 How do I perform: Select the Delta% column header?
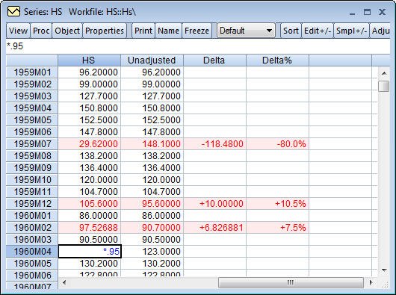pos(277,60)
